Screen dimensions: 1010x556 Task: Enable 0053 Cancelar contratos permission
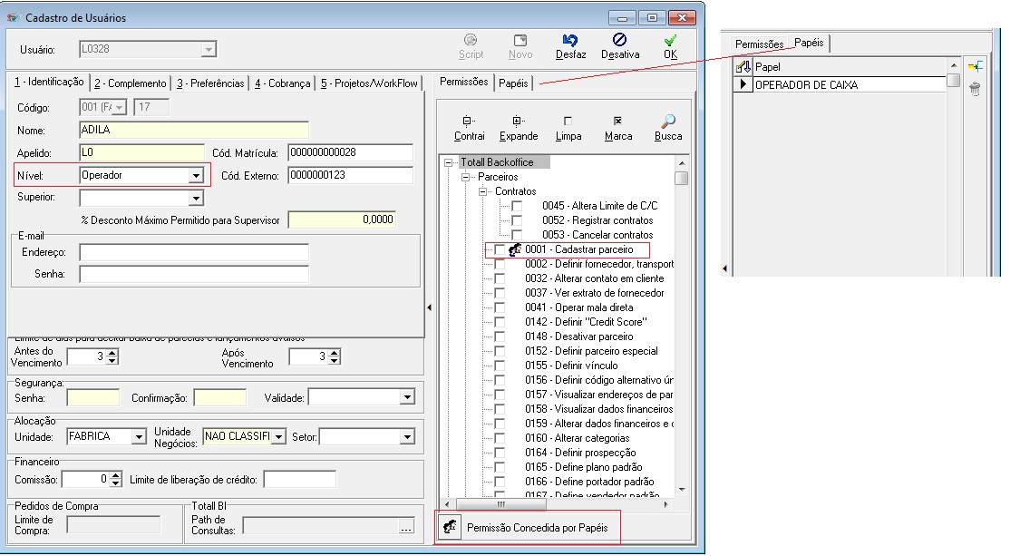click(x=517, y=235)
